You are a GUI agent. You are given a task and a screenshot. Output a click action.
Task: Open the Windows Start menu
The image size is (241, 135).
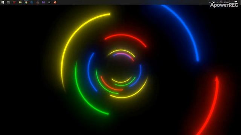click(3, 2)
